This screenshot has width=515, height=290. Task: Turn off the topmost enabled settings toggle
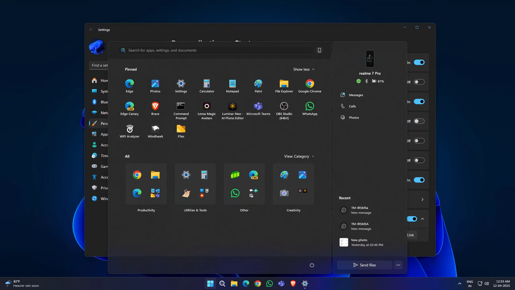click(419, 63)
